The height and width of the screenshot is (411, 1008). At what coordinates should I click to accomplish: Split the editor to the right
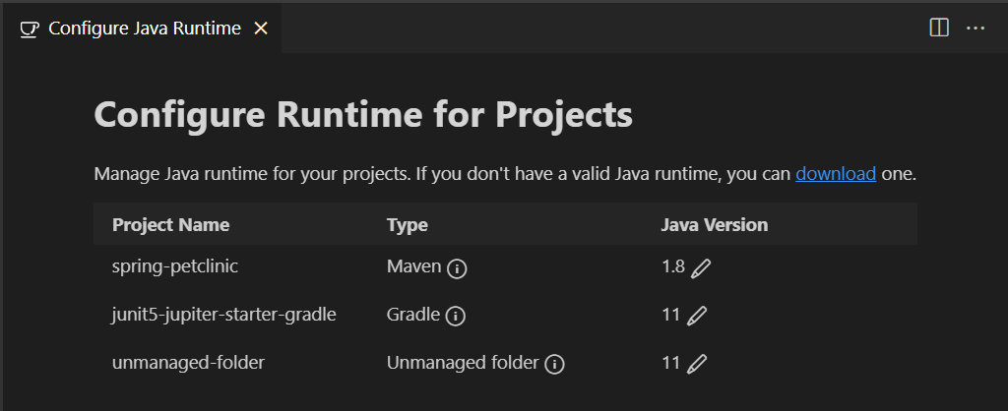coord(939,28)
